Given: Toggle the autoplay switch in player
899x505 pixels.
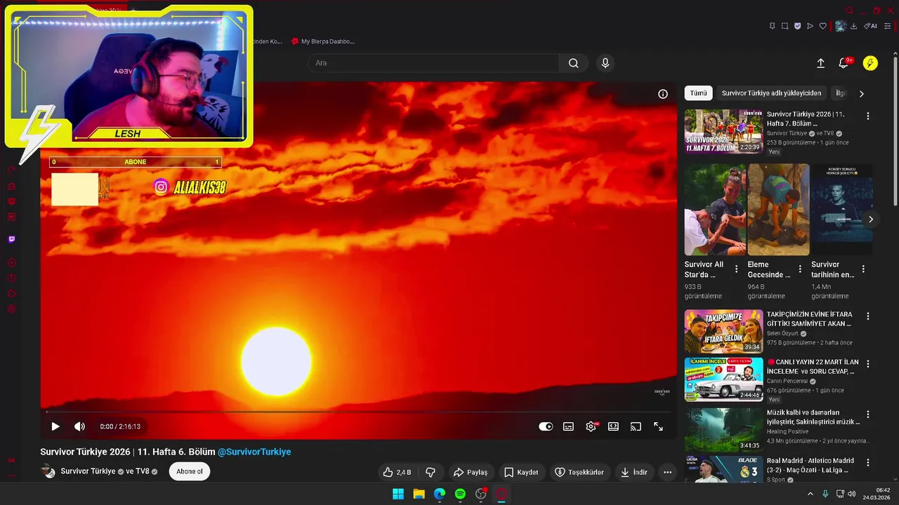Looking at the screenshot, I should click(546, 426).
